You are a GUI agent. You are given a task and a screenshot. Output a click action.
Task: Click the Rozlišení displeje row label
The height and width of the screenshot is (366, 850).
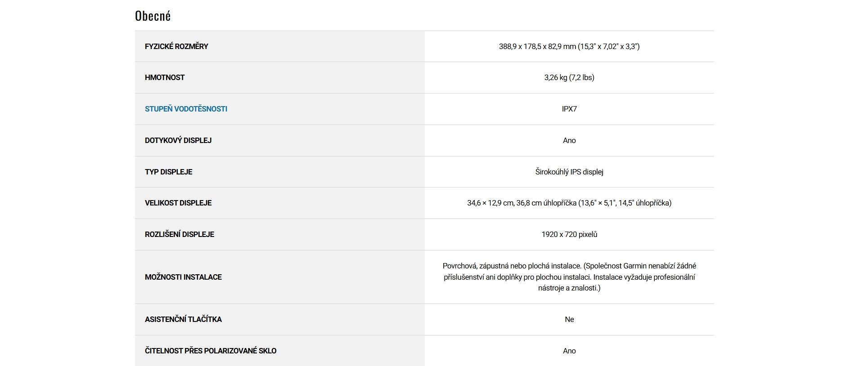coord(180,234)
